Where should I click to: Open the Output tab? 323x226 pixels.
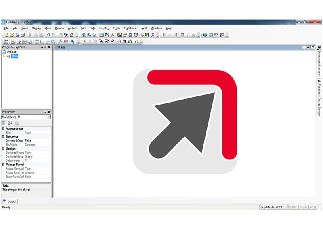tap(9, 201)
